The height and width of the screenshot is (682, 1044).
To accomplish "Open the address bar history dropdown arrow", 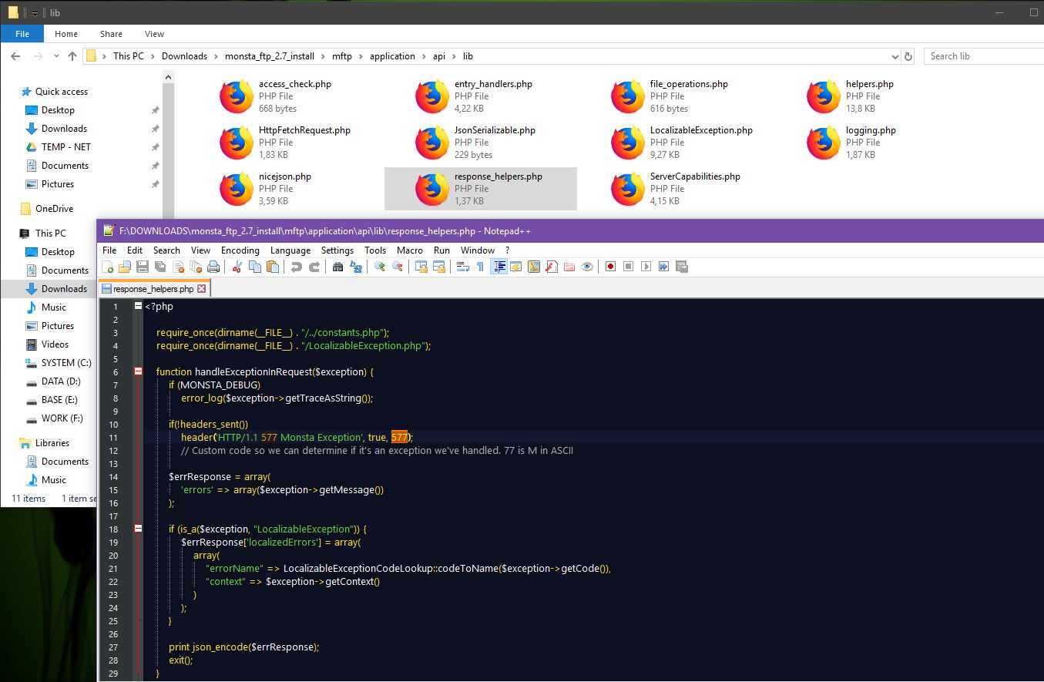I will click(x=895, y=56).
